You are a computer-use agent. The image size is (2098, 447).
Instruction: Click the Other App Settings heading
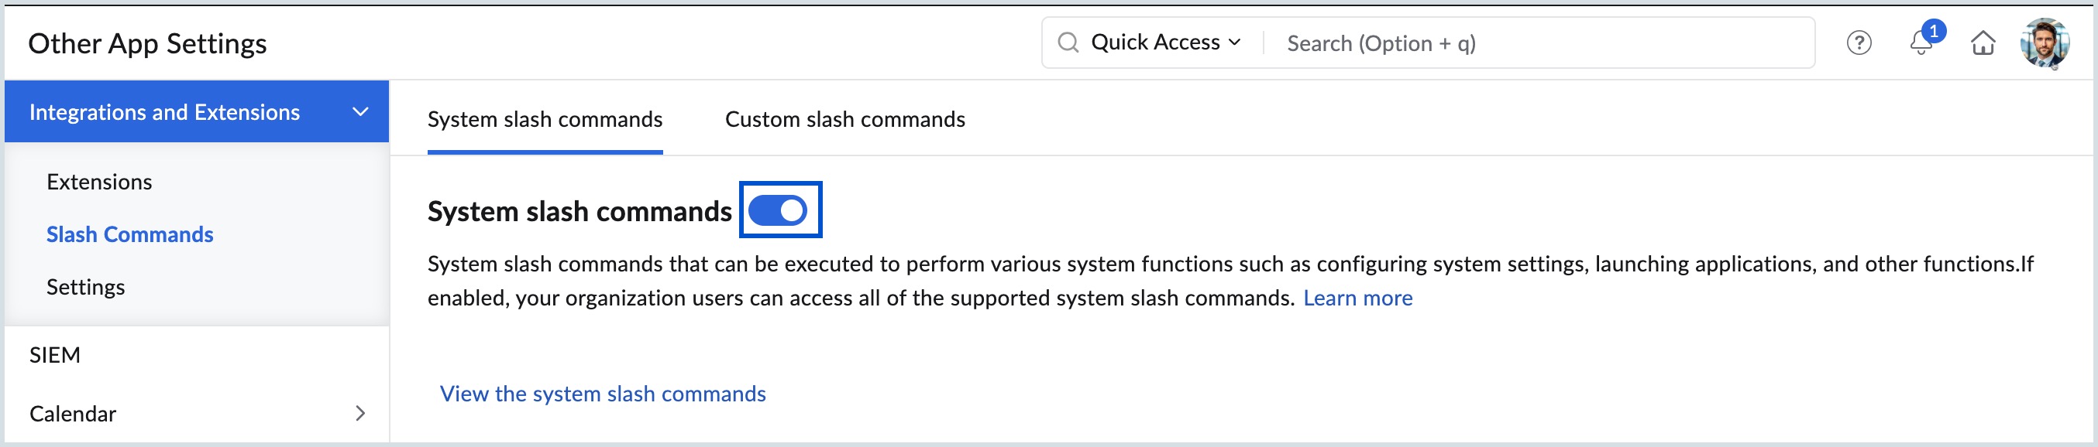pos(146,43)
